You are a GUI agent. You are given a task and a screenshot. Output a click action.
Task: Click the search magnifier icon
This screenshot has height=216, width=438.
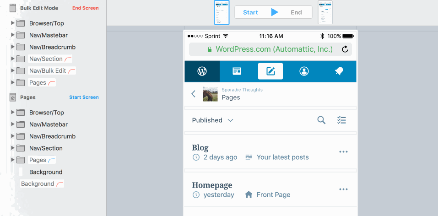tap(321, 120)
